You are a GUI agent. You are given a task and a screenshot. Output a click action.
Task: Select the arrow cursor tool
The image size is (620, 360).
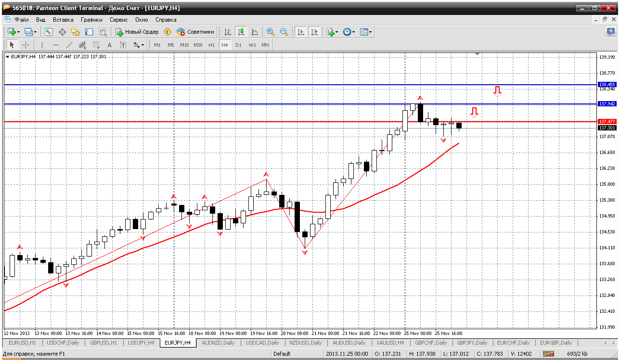click(x=13, y=45)
